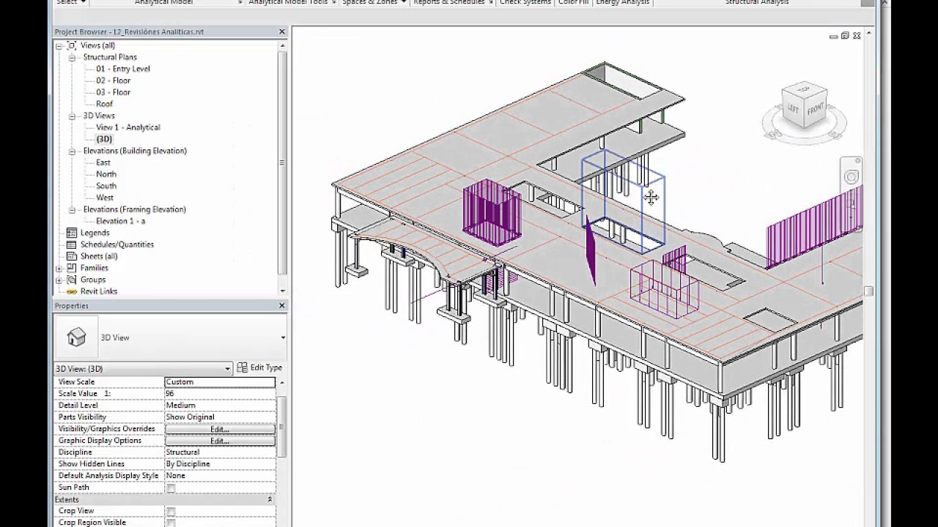938x527 pixels.
Task: Collapse Elevations (Framing Elevation) node
Action: (72, 209)
